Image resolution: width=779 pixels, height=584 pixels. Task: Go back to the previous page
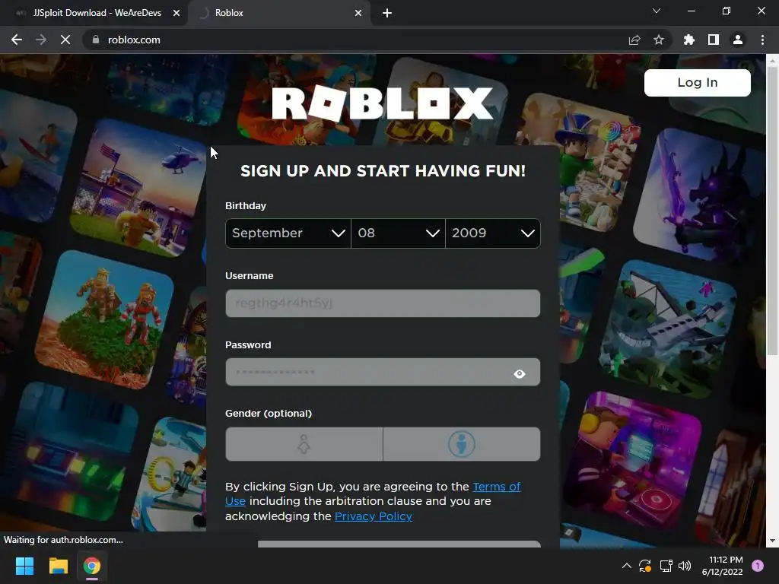point(17,40)
